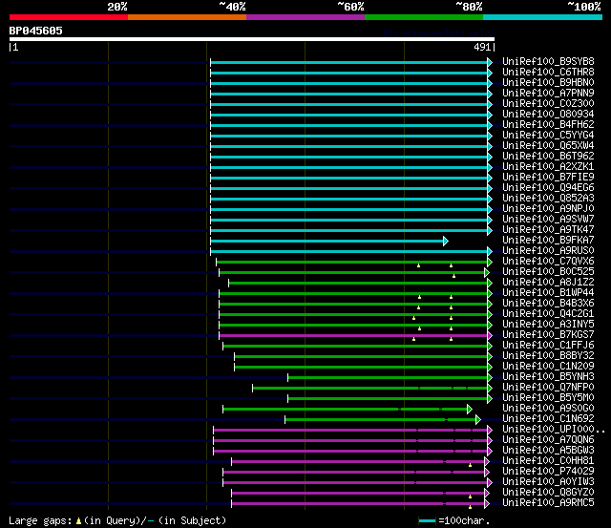611x528 pixels.
Task: Click the green ~80% identity legend segment
Action: coord(424,17)
